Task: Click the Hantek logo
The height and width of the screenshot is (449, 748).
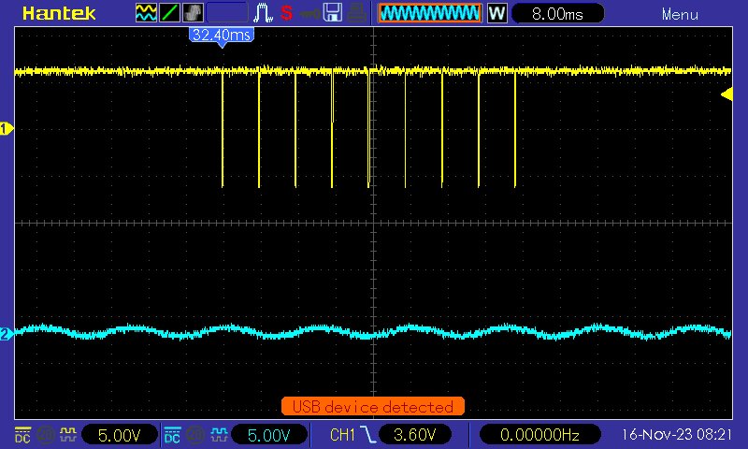Action: tap(59, 13)
